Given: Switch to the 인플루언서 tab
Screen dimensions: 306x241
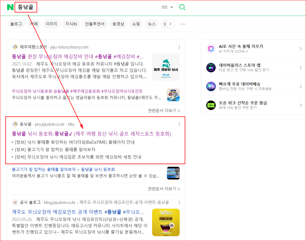Looking at the screenshot, I should [95, 24].
